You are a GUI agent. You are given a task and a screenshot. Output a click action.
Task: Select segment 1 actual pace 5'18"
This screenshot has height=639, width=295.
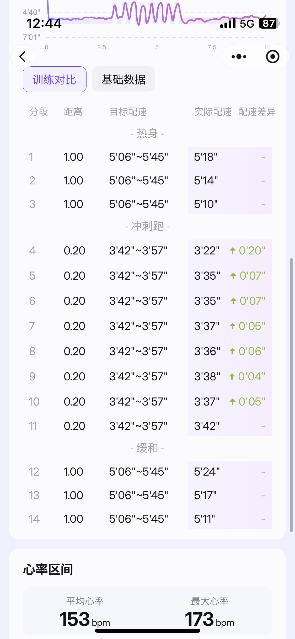pyautogui.click(x=206, y=157)
